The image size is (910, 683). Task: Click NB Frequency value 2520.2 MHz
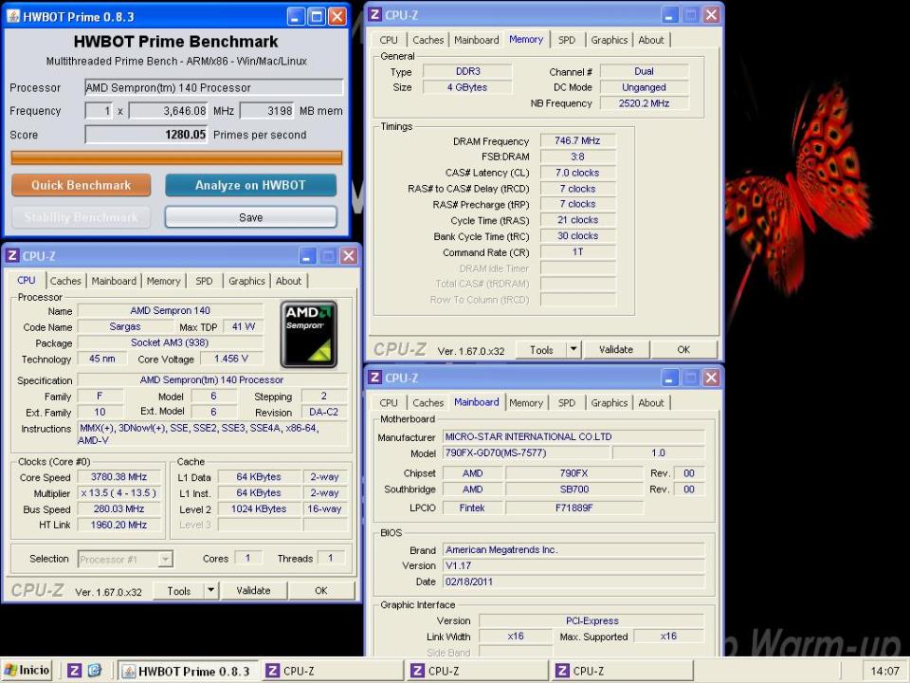(644, 103)
